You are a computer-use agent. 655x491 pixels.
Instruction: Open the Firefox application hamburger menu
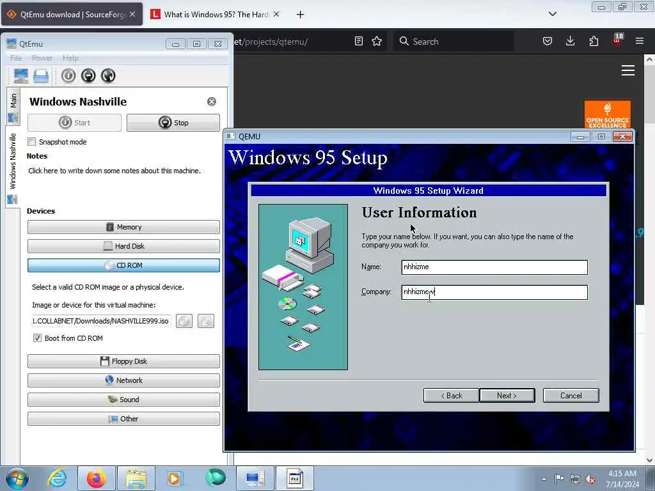[x=640, y=41]
